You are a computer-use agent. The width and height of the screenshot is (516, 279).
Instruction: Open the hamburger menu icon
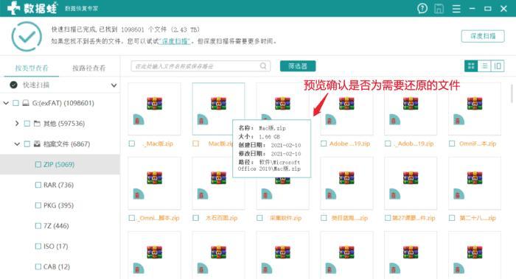pyautogui.click(x=456, y=9)
